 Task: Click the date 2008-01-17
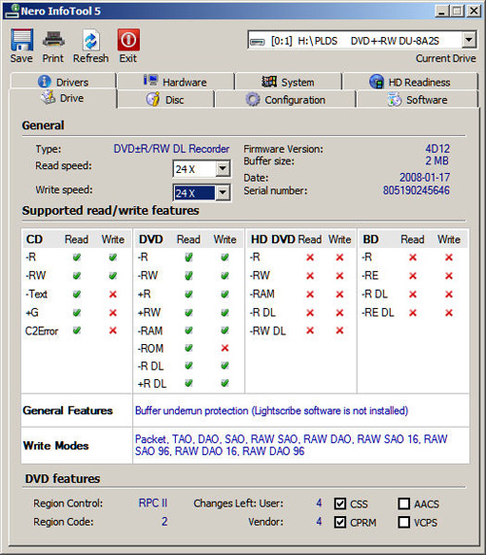point(425,177)
